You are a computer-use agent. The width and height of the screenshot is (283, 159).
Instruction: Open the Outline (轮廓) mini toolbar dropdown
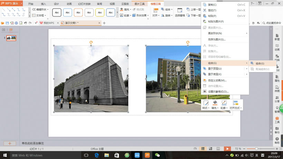click(224, 105)
